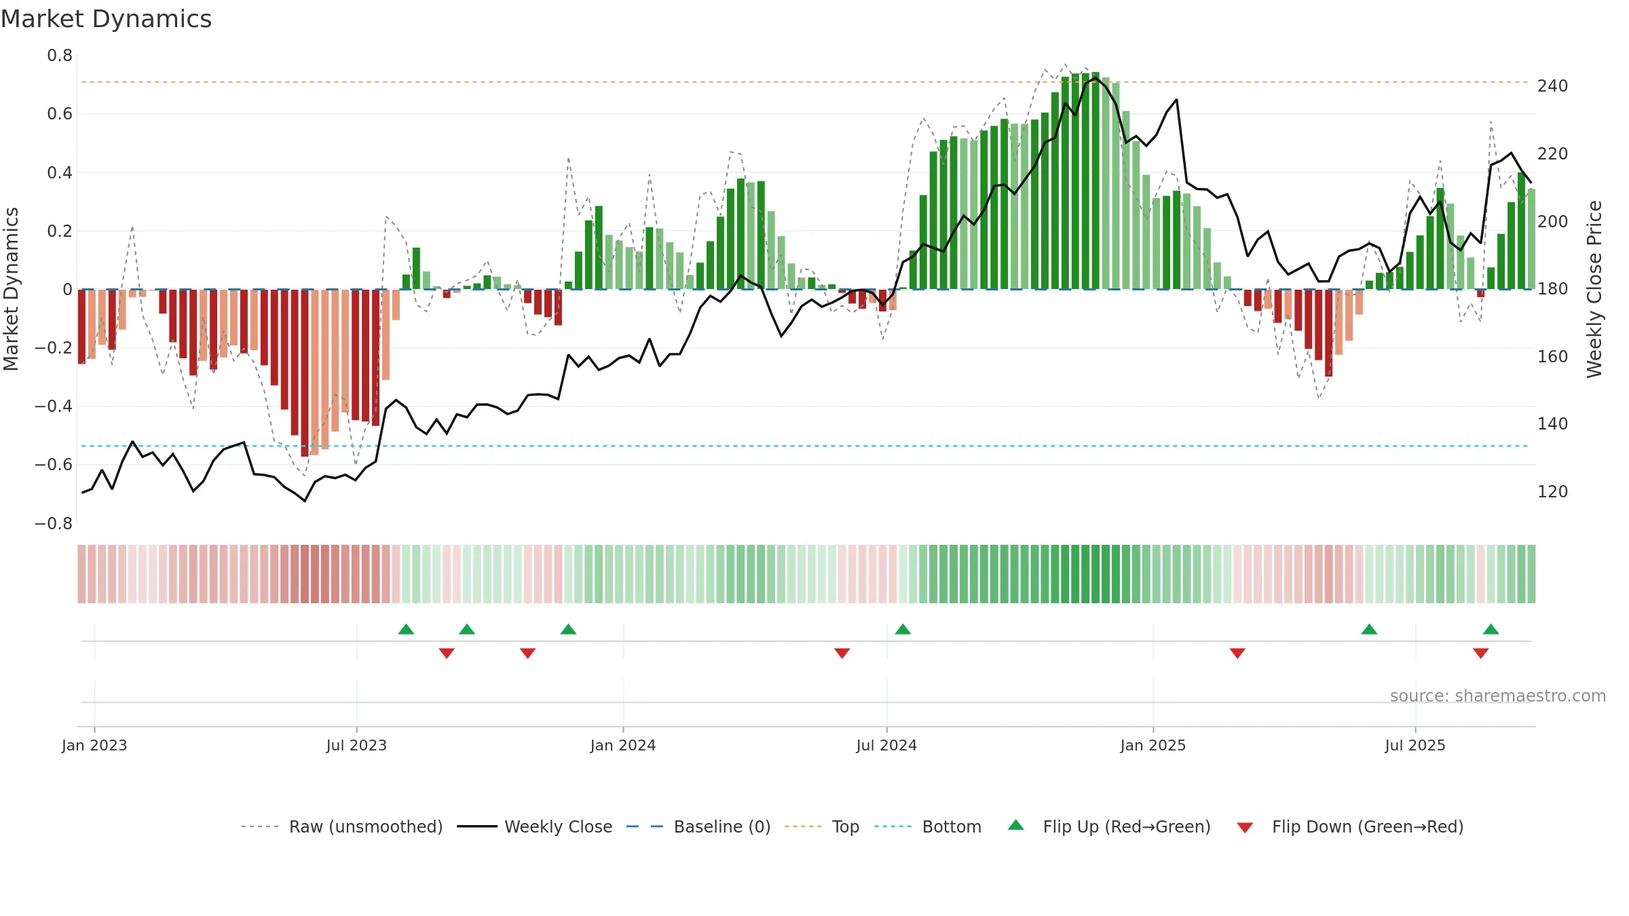Click the red Flip Down triangle in the legend
The width and height of the screenshot is (1629, 916).
pyautogui.click(x=1245, y=828)
